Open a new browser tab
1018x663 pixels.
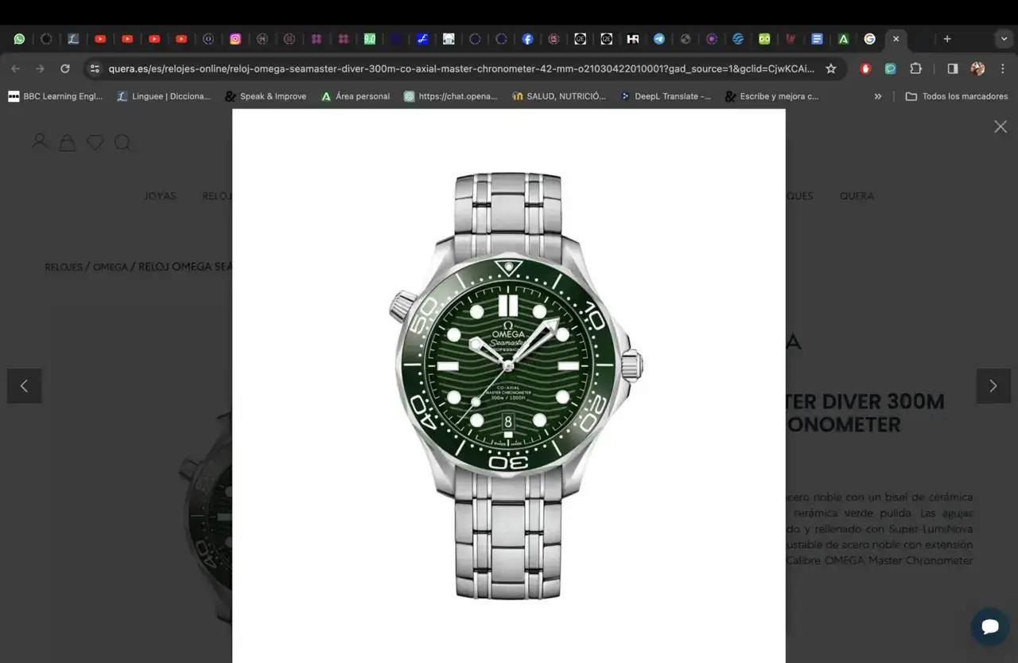click(x=946, y=38)
